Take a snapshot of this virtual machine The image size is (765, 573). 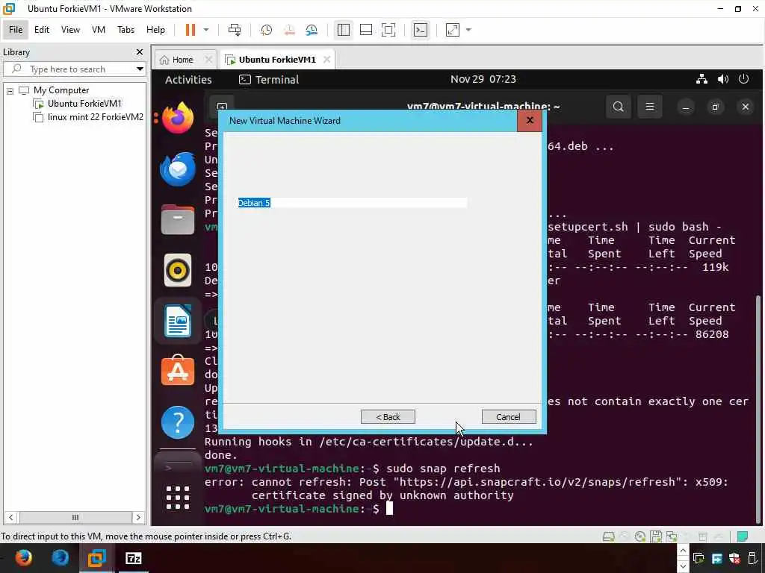coord(267,30)
